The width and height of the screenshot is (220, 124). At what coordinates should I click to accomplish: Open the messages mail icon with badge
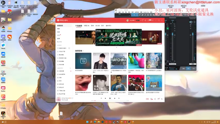[x=149, y=20]
